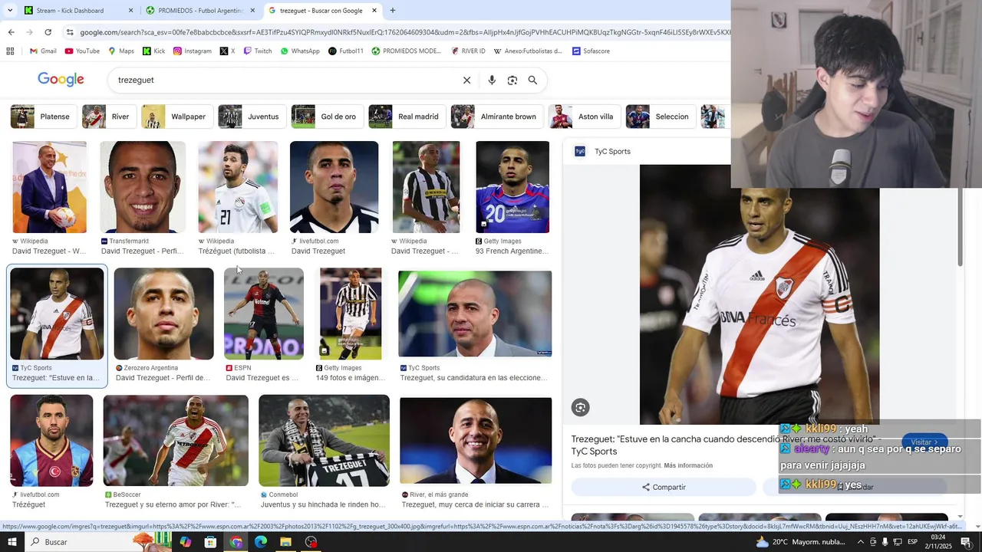Open Gmail bookmark
Screen dimensions: 982x552
43,51
